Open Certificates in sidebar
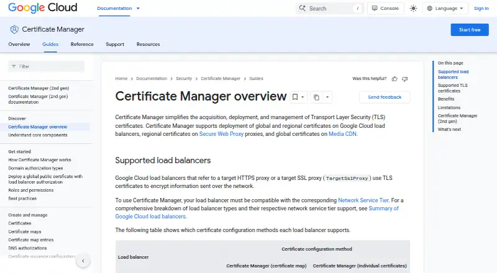This screenshot has width=497, height=273. coord(20,223)
